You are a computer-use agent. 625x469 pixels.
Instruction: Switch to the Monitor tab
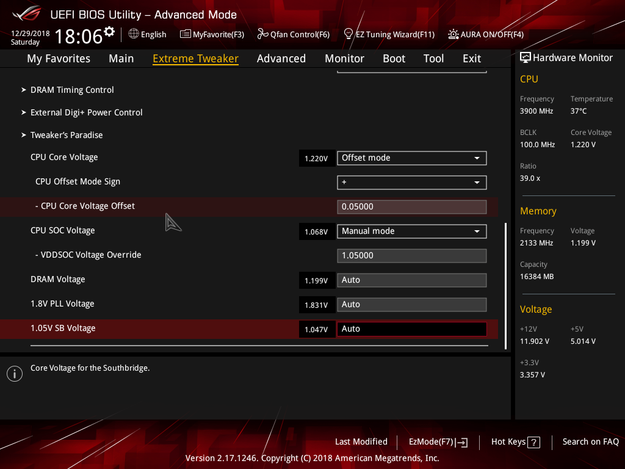(344, 59)
